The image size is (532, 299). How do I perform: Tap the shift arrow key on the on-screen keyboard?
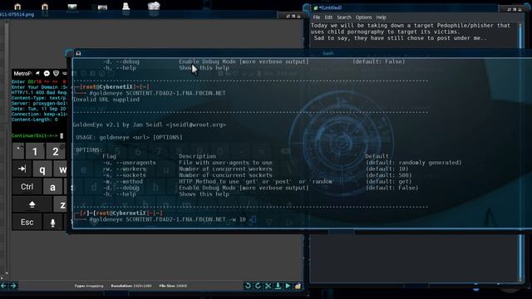32,204
